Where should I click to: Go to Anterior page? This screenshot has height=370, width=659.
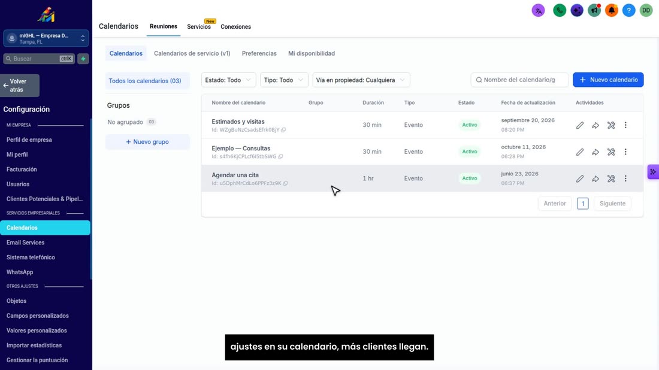click(555, 204)
